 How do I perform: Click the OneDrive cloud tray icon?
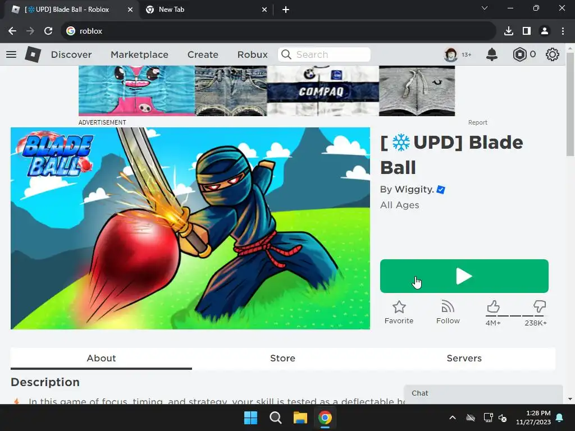pos(471,418)
